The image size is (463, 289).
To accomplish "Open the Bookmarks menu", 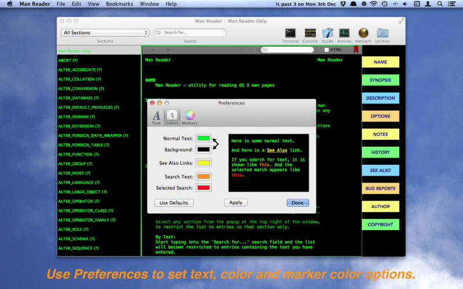I will [x=119, y=4].
